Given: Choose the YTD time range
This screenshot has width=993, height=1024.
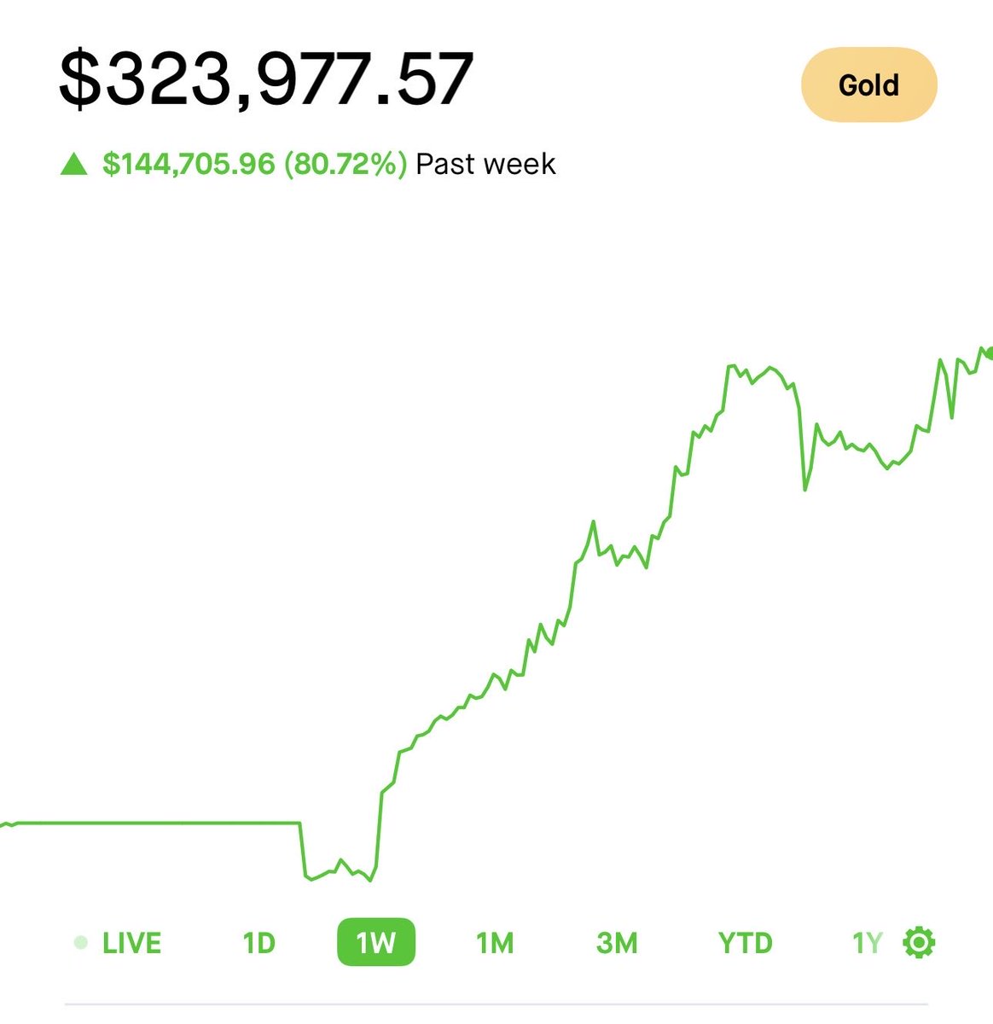Looking at the screenshot, I should [745, 943].
